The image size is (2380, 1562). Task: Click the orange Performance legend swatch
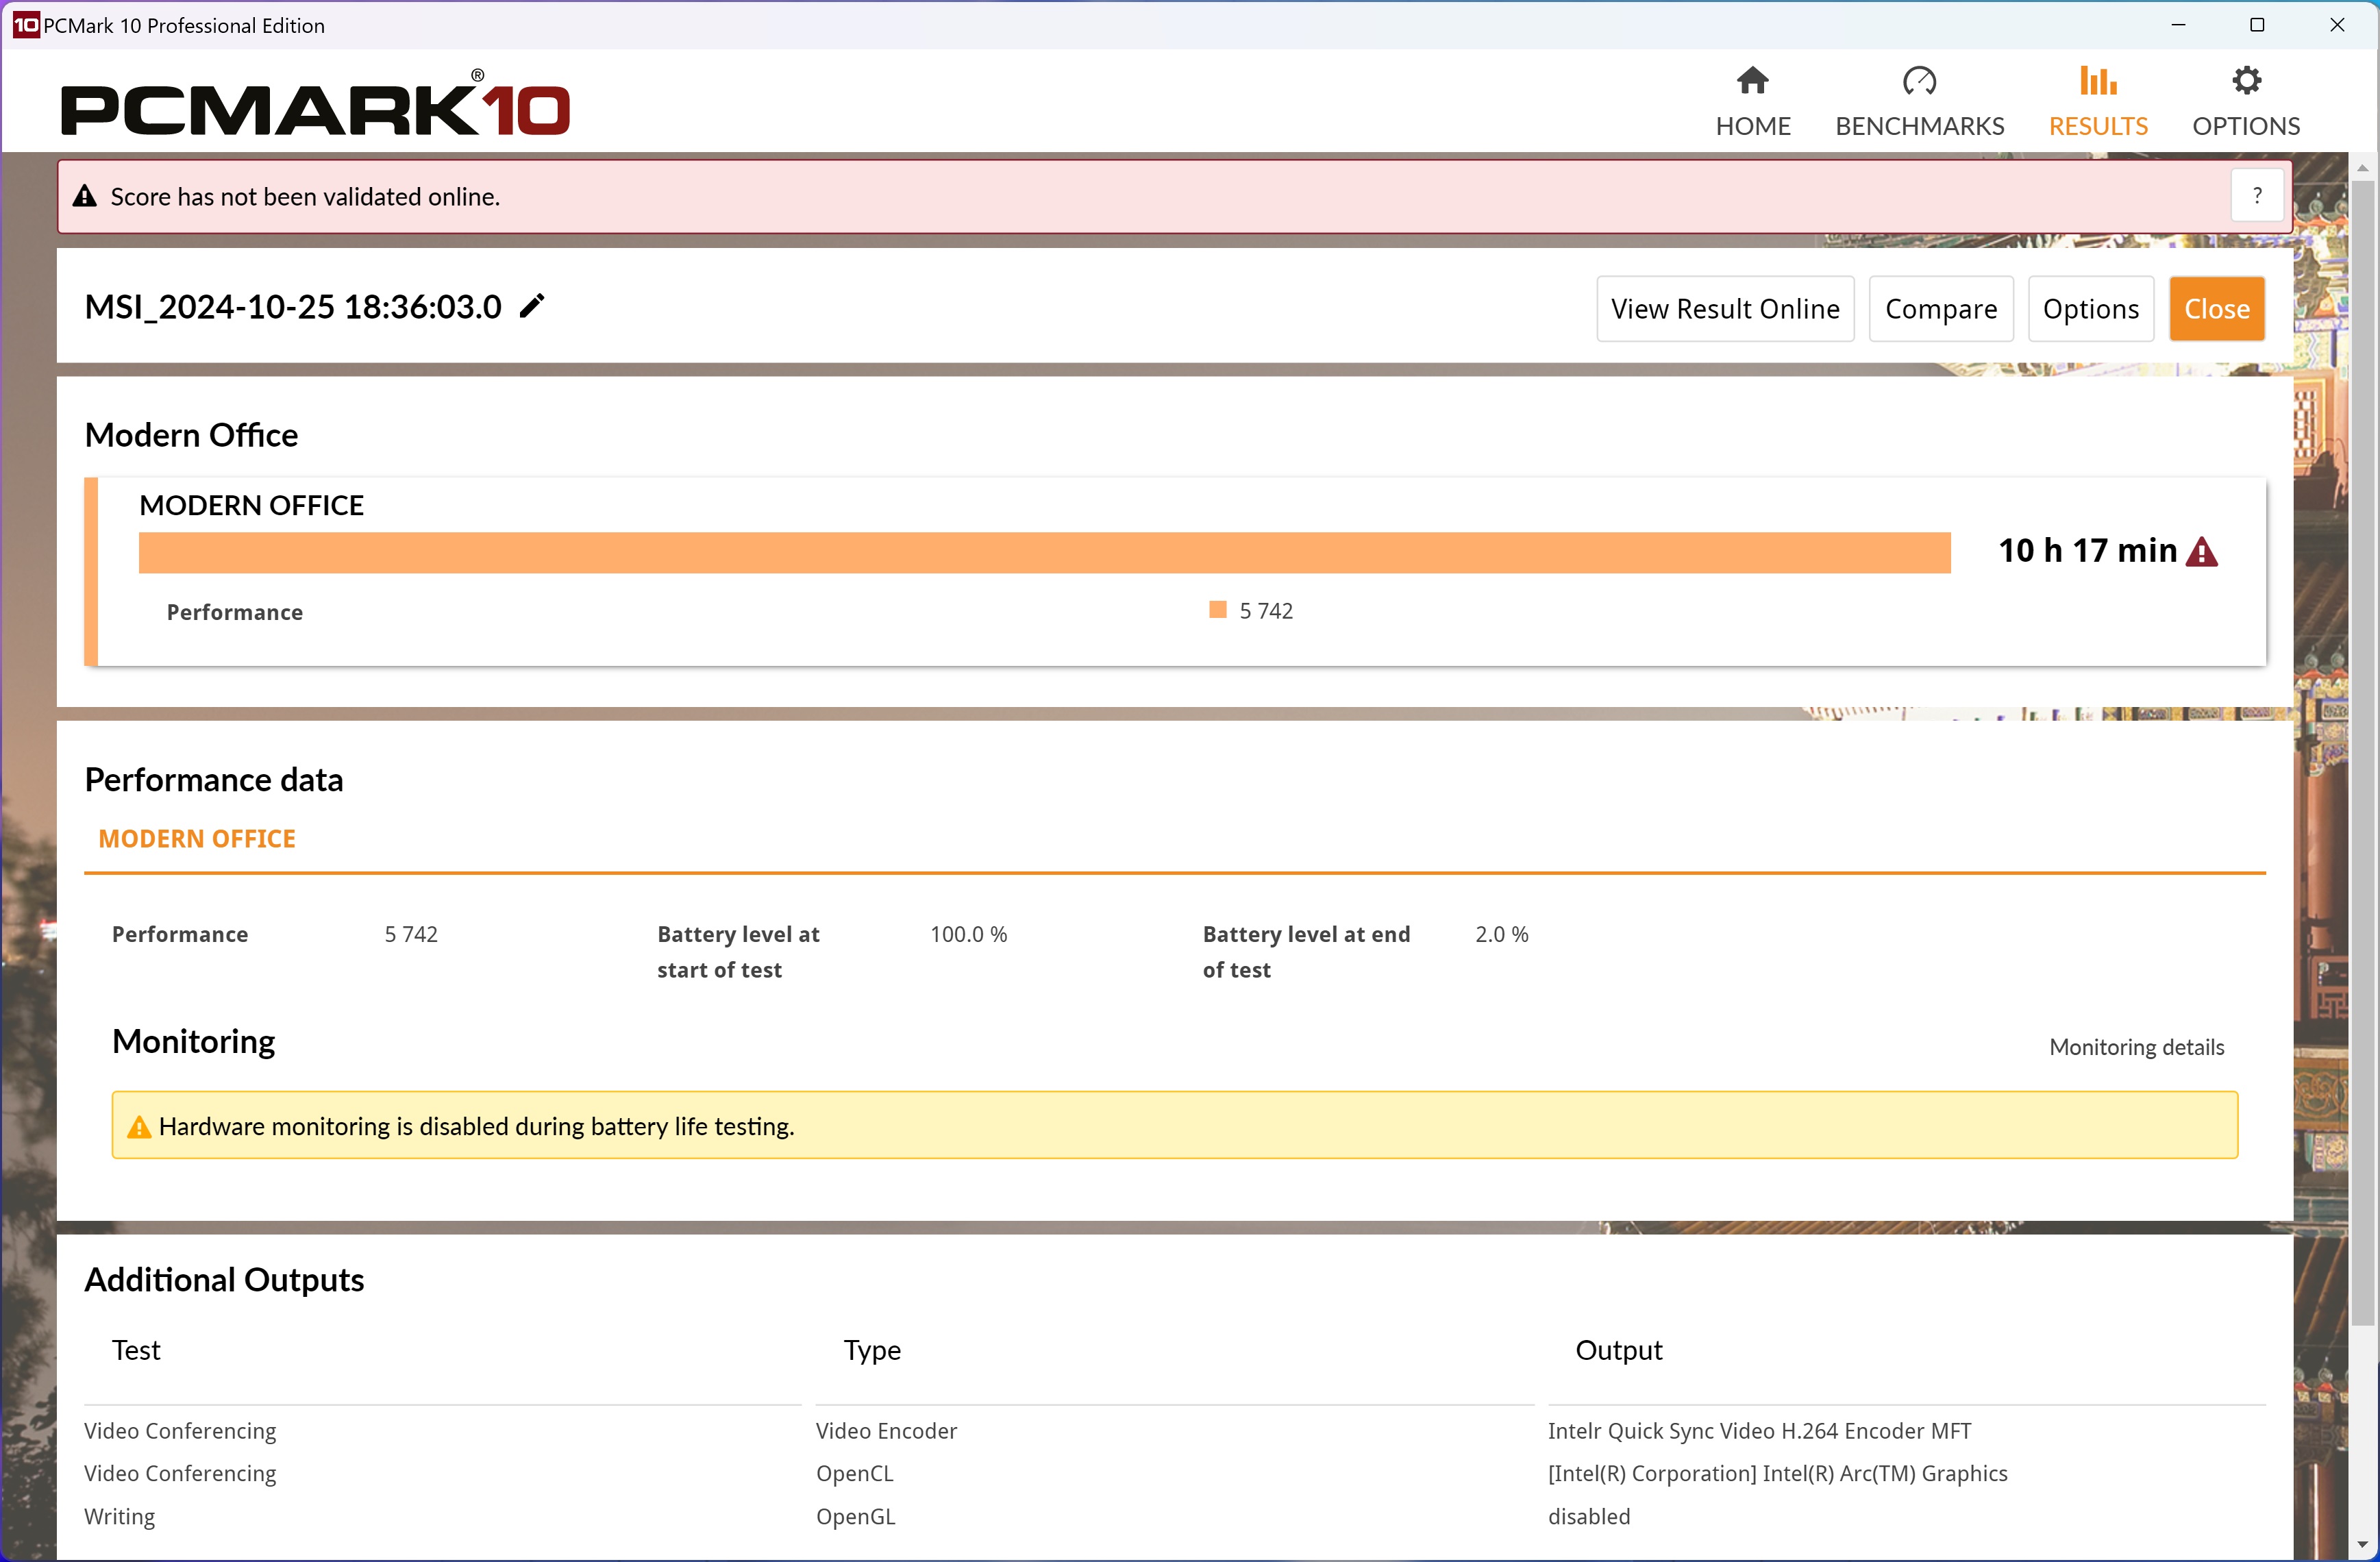click(1217, 610)
